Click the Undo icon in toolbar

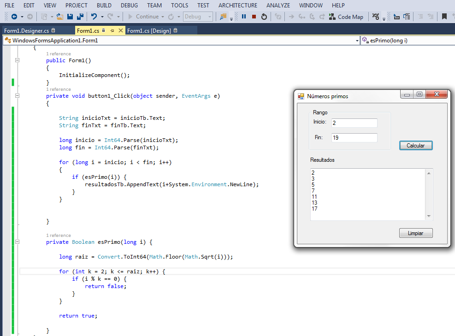pos(94,17)
